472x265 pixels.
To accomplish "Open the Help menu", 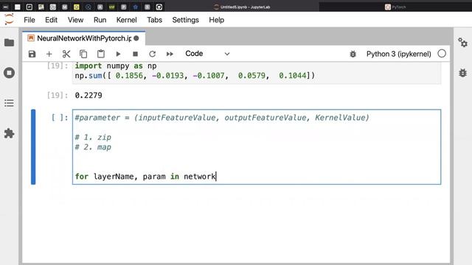I will click(x=216, y=20).
